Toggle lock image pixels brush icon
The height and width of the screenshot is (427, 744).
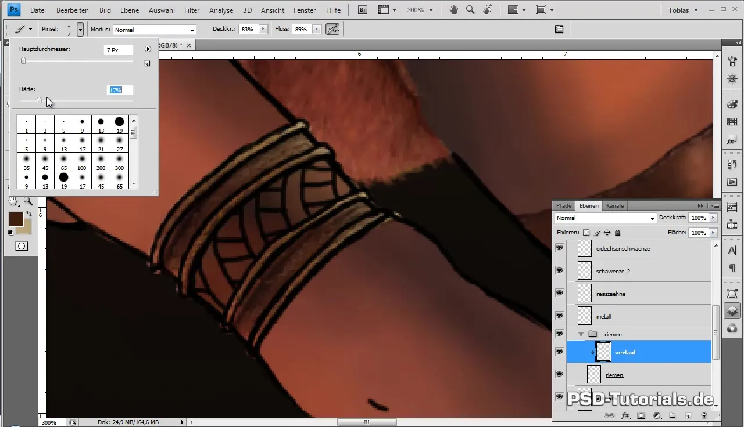[596, 233]
